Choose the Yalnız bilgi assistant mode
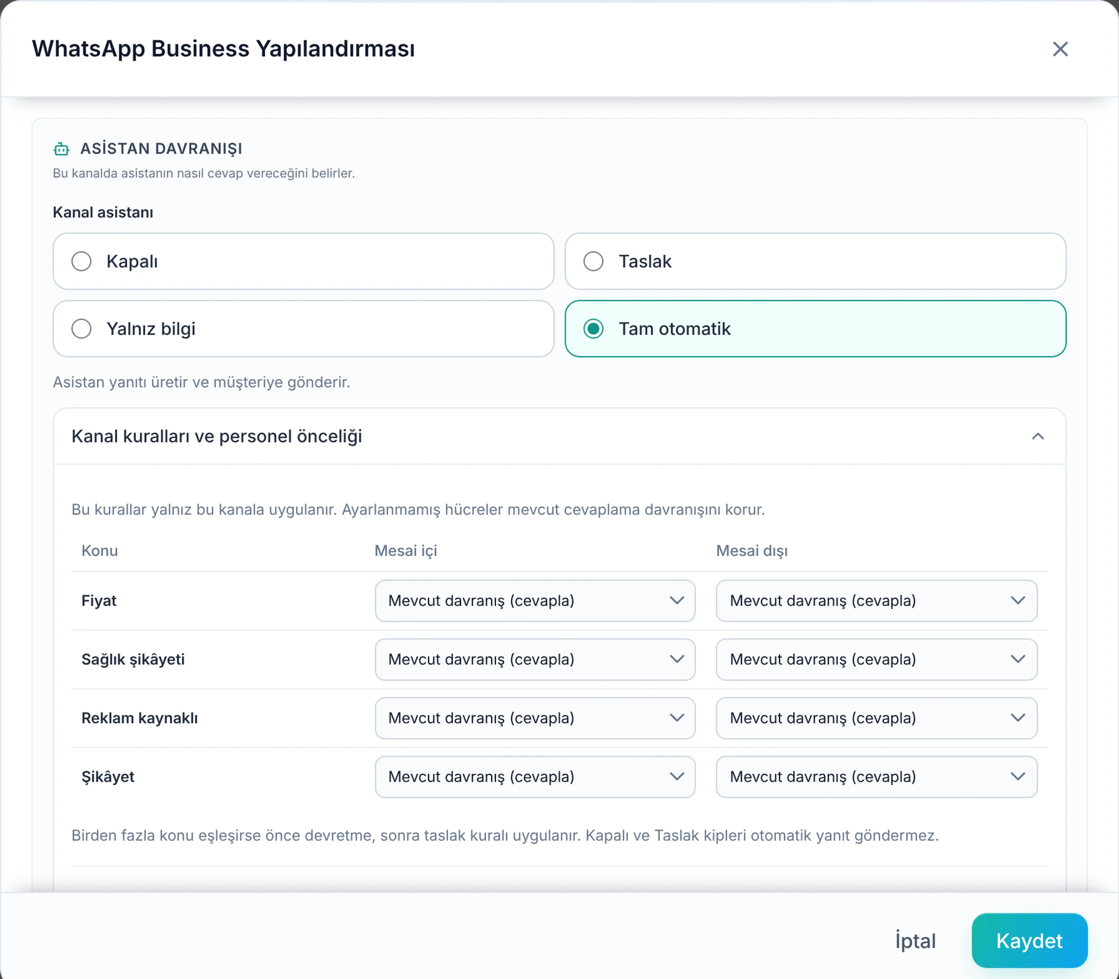Screen dimensions: 1119x979 click(x=303, y=329)
